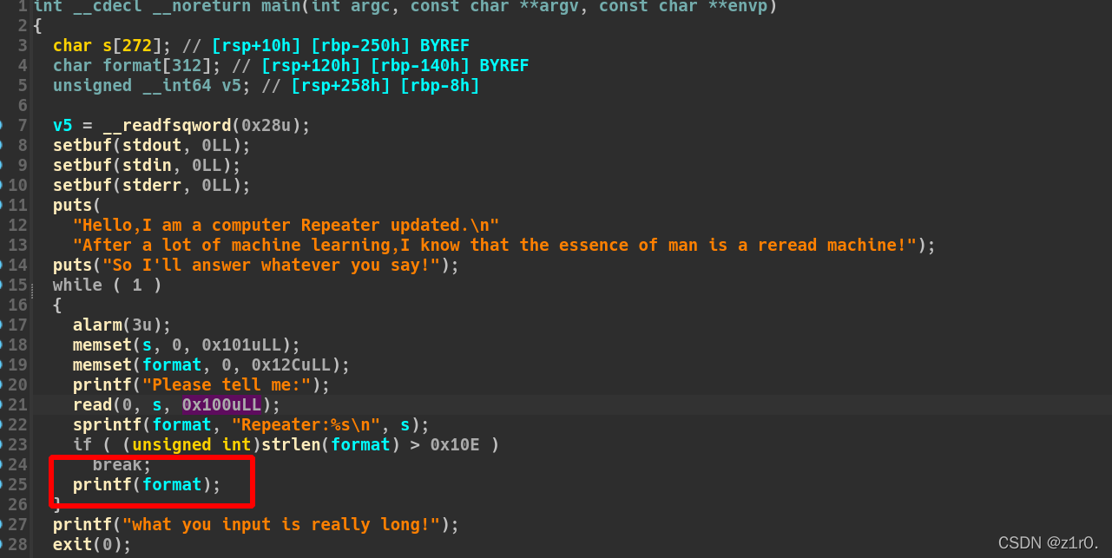Click the v5 variable on line 7

63,125
